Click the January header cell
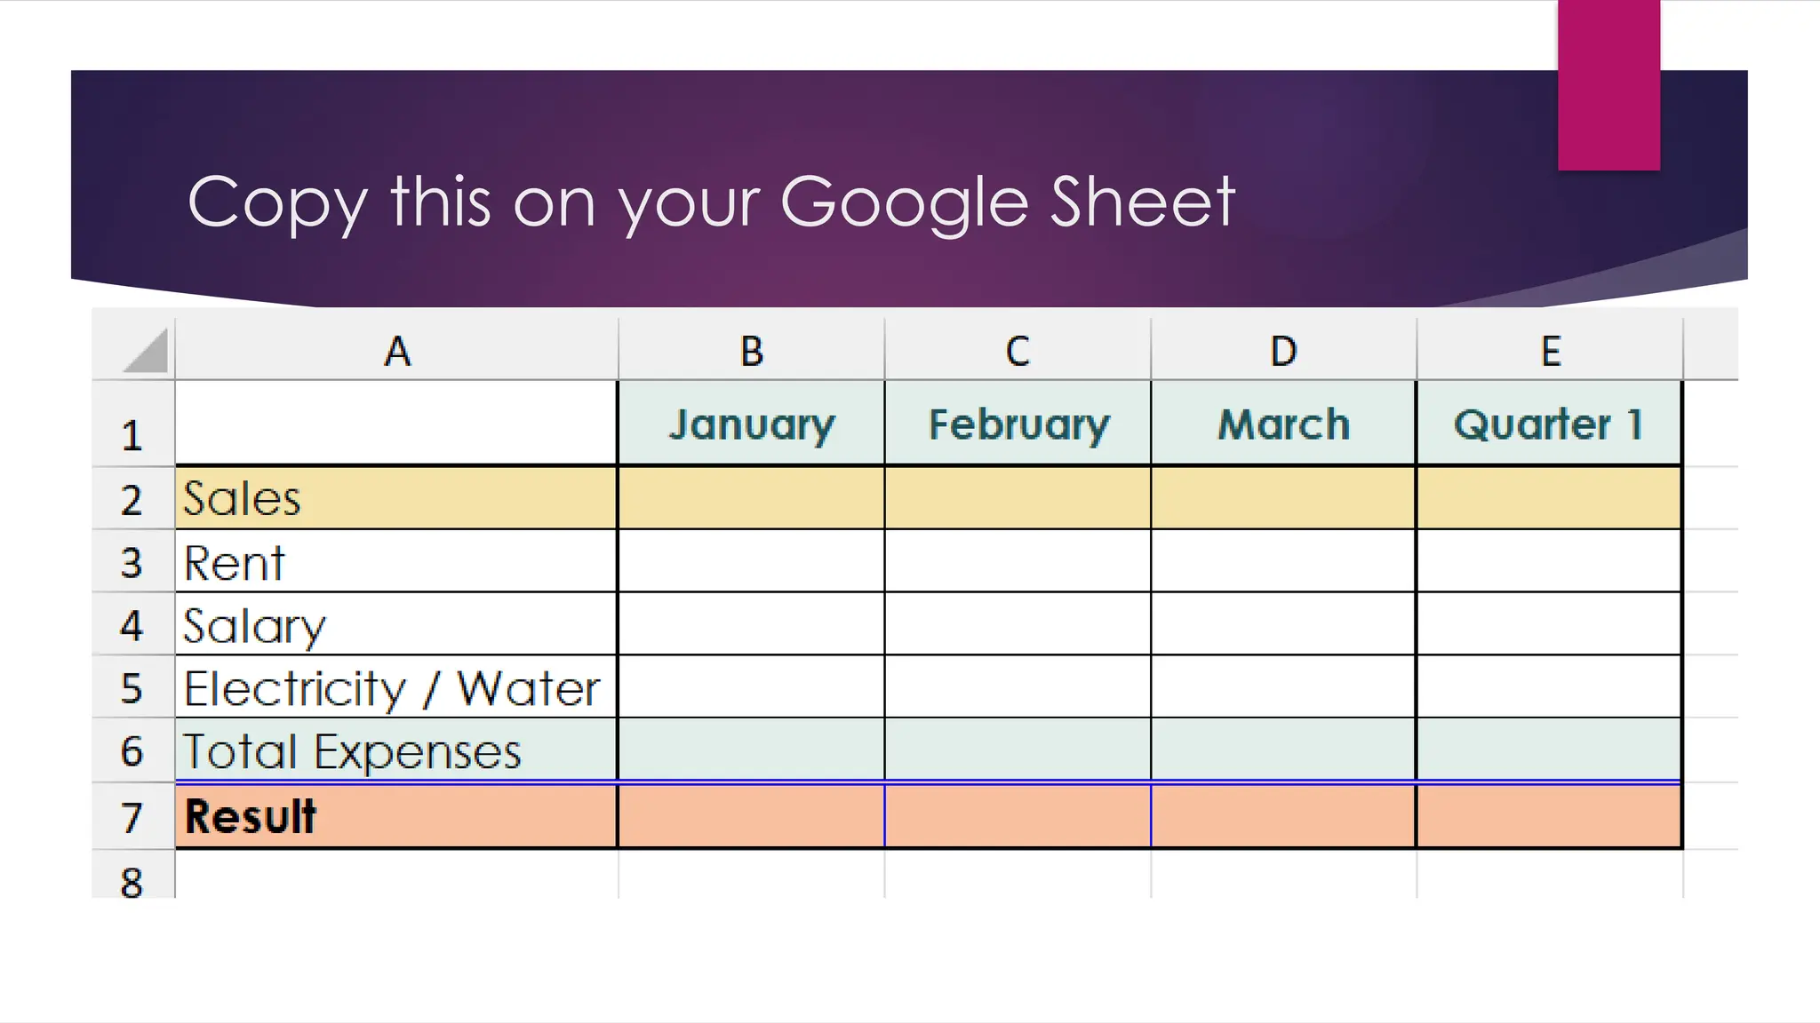1820x1023 pixels. [752, 424]
